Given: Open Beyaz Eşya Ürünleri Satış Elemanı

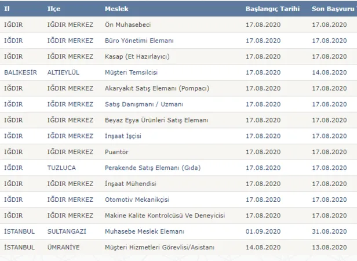Looking at the screenshot, I should tap(156, 119).
